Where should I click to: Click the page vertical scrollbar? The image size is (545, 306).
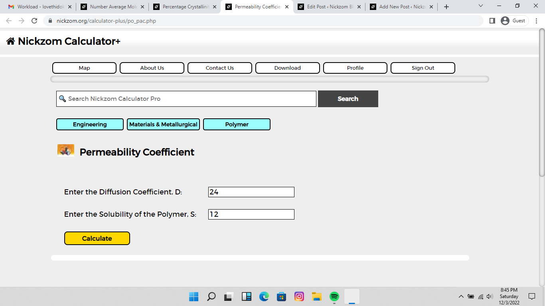[542, 102]
